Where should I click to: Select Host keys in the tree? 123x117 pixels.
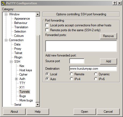26,70
